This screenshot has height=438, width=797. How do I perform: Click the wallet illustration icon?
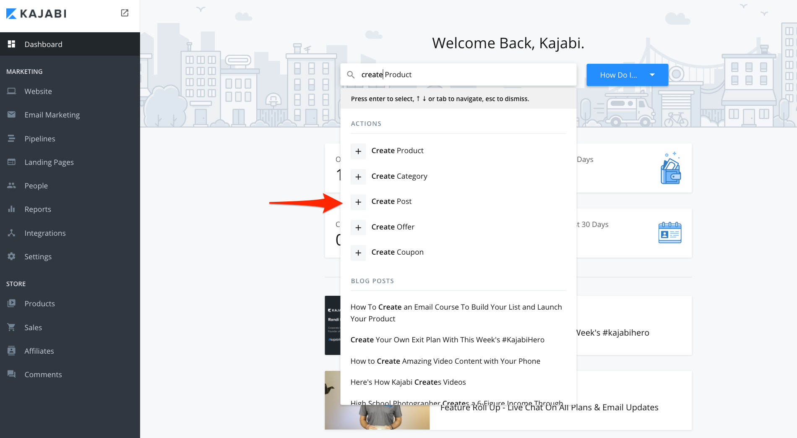click(670, 168)
